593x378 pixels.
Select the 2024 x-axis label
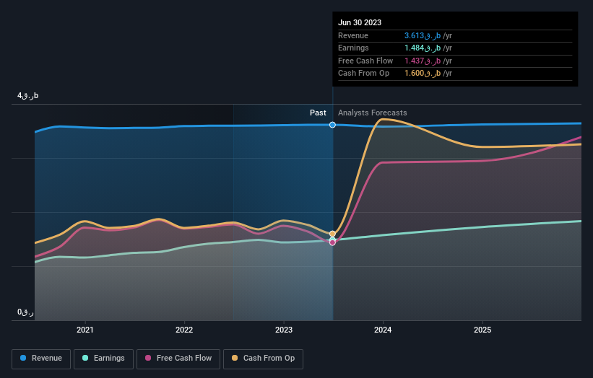click(x=383, y=330)
